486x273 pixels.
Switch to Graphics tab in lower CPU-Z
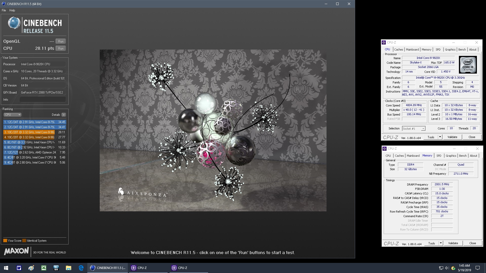click(x=451, y=156)
